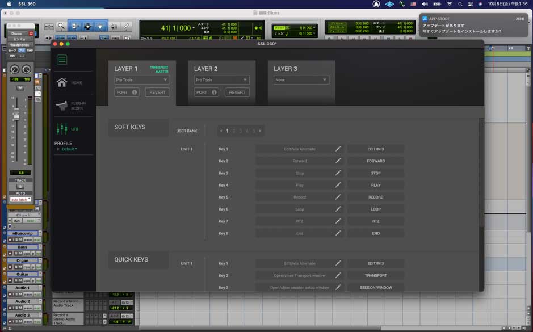533x332 pixels.
Task: Edit the Quick Key 2 Transport window pencil
Action: click(x=338, y=276)
